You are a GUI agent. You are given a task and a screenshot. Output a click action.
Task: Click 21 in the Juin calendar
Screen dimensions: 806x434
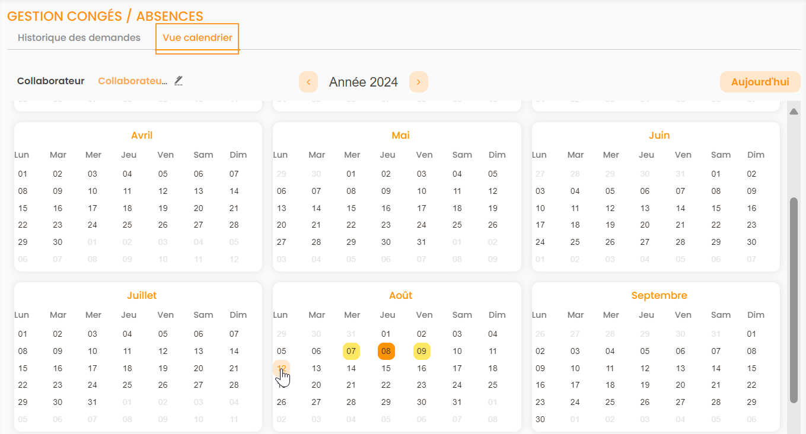[680, 225]
